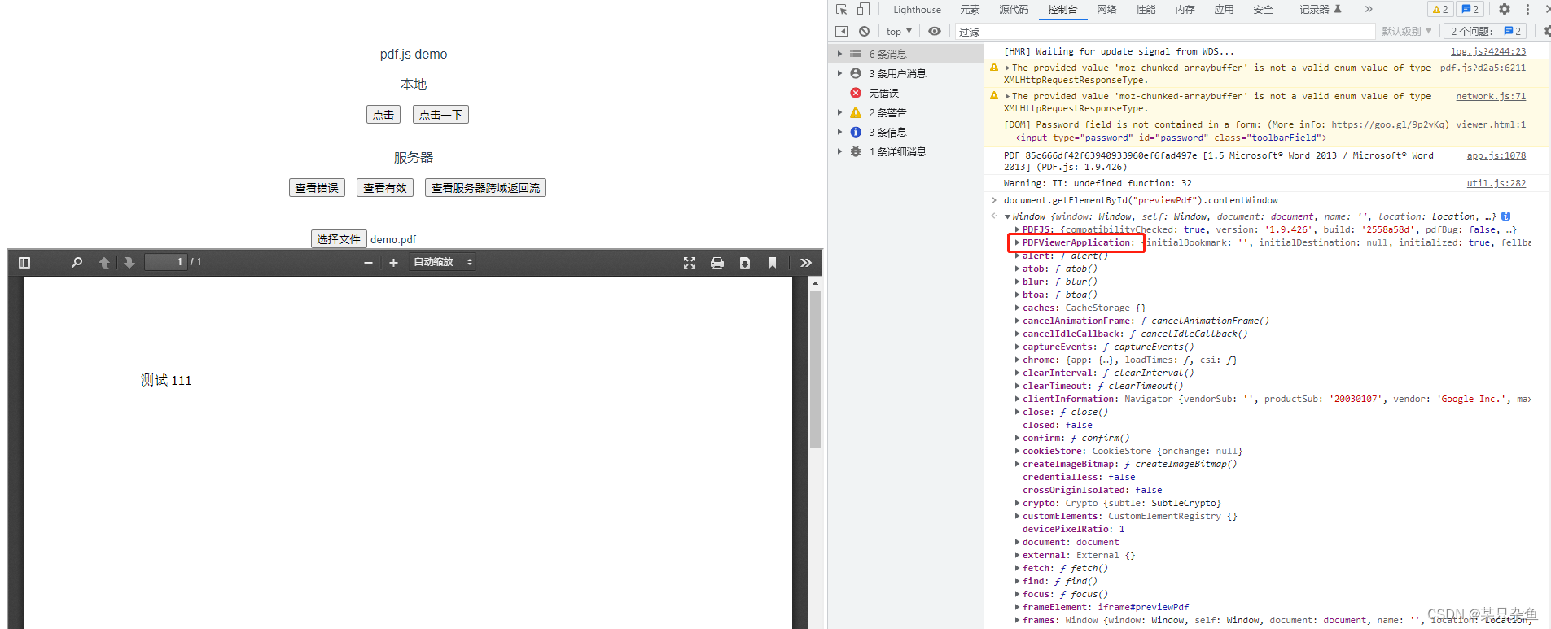This screenshot has width=1551, height=629.
Task: Click the 选择文件 file chooser button
Action: coord(339,238)
